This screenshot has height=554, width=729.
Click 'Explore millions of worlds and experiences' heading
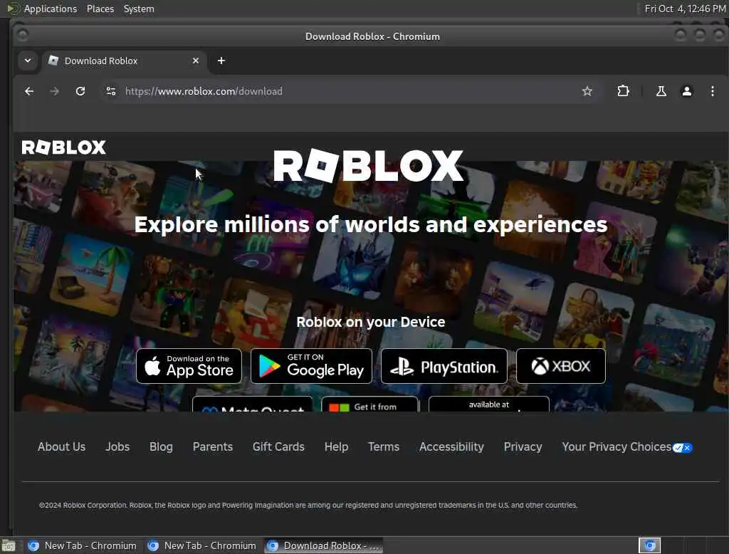click(x=370, y=225)
